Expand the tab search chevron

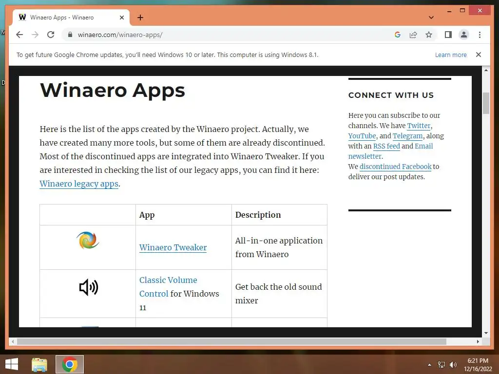431,18
